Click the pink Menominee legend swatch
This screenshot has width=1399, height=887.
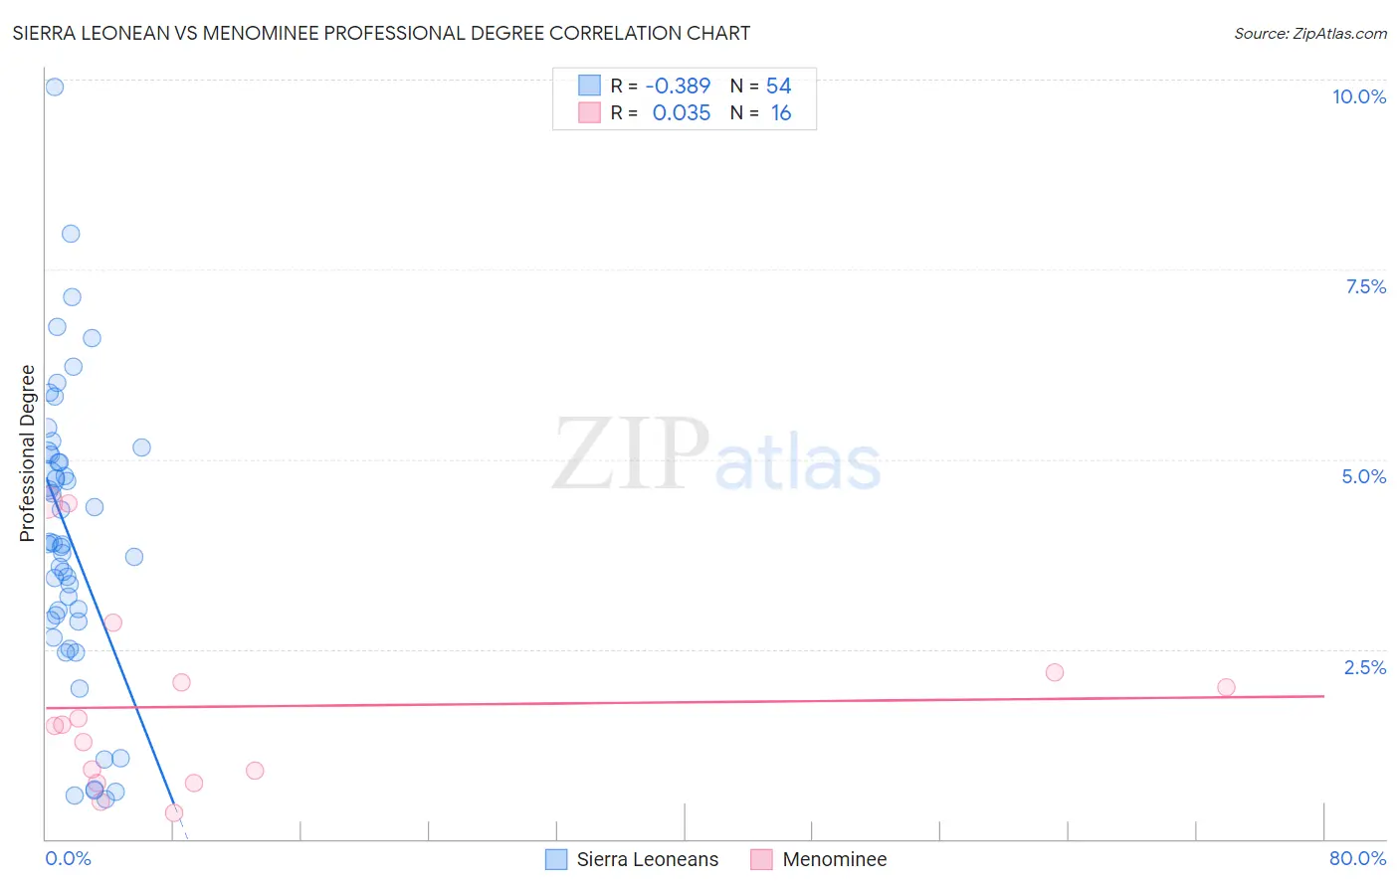(x=761, y=859)
